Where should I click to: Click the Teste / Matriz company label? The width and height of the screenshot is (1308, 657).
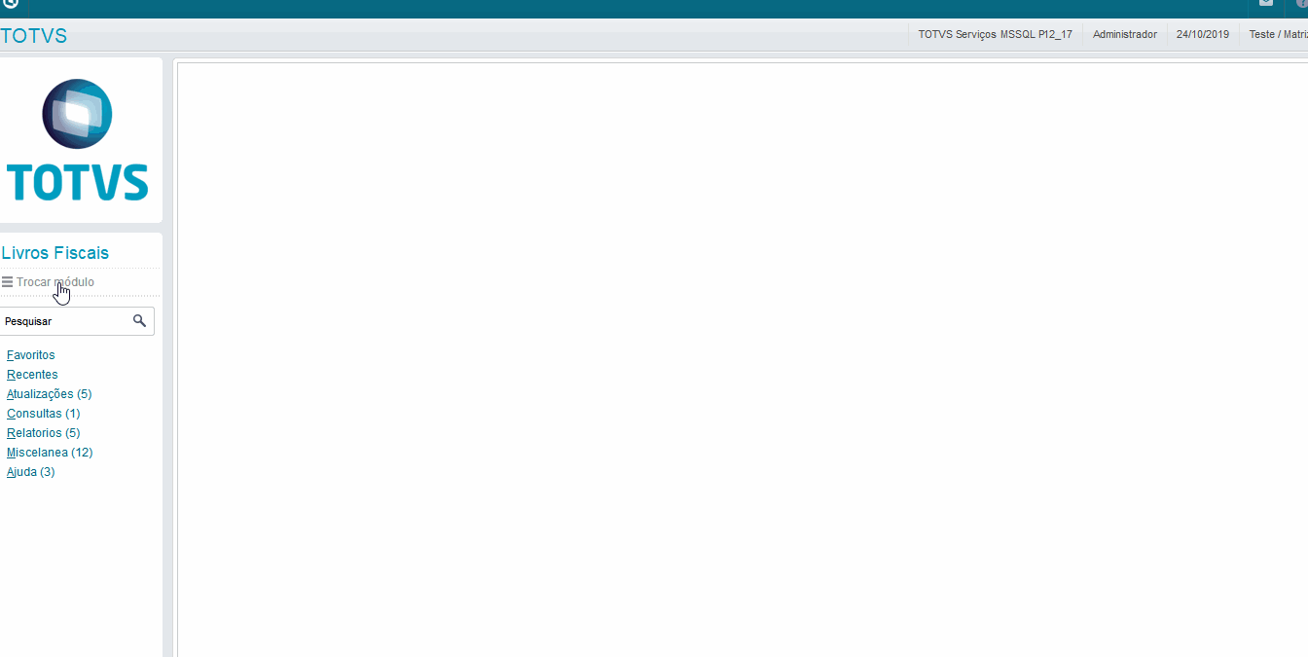coord(1278,34)
